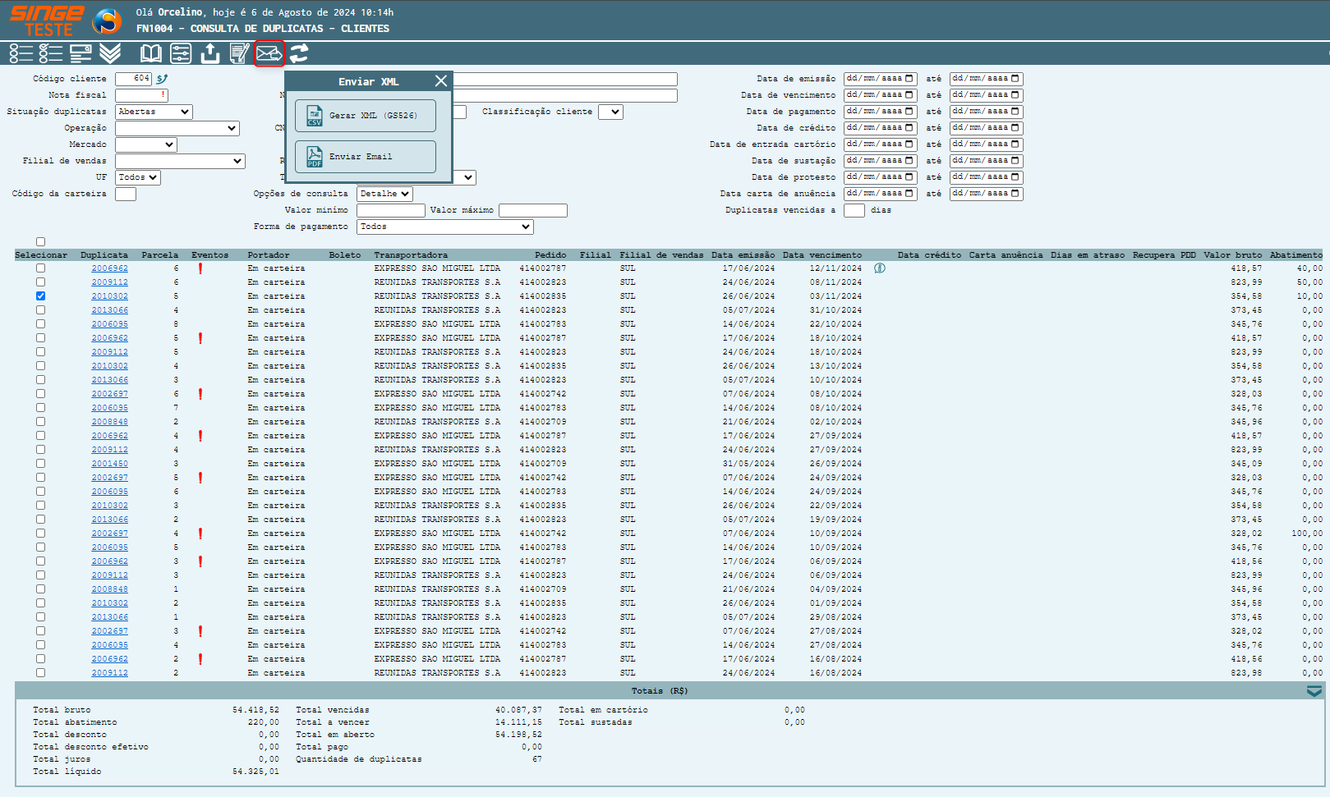Screen dimensions: 1330x797
Task: Open the book manual icon
Action: click(x=151, y=53)
